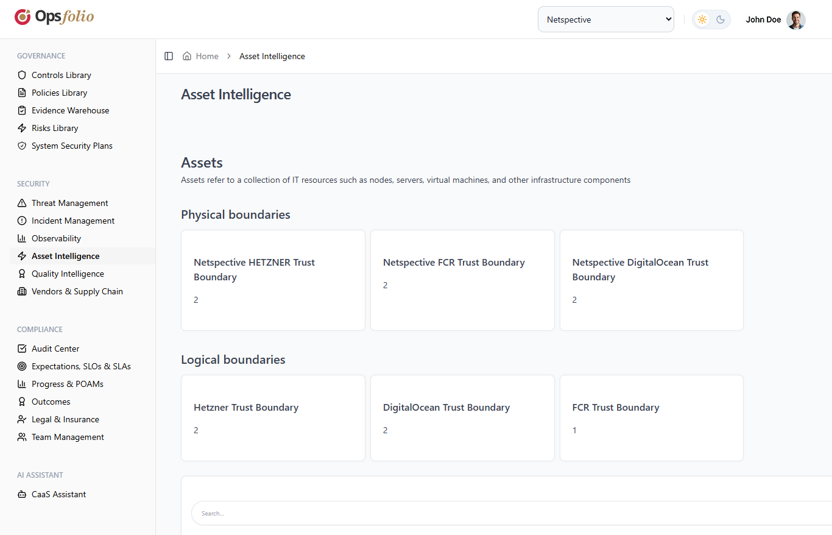Click the System Security Plans shield-check icon
The width and height of the screenshot is (832, 535).
[x=22, y=146]
